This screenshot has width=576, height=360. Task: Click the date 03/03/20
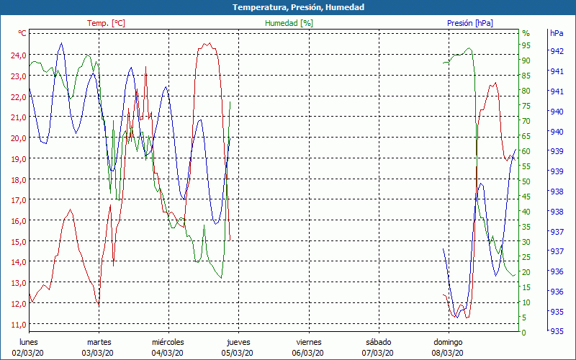(98, 354)
